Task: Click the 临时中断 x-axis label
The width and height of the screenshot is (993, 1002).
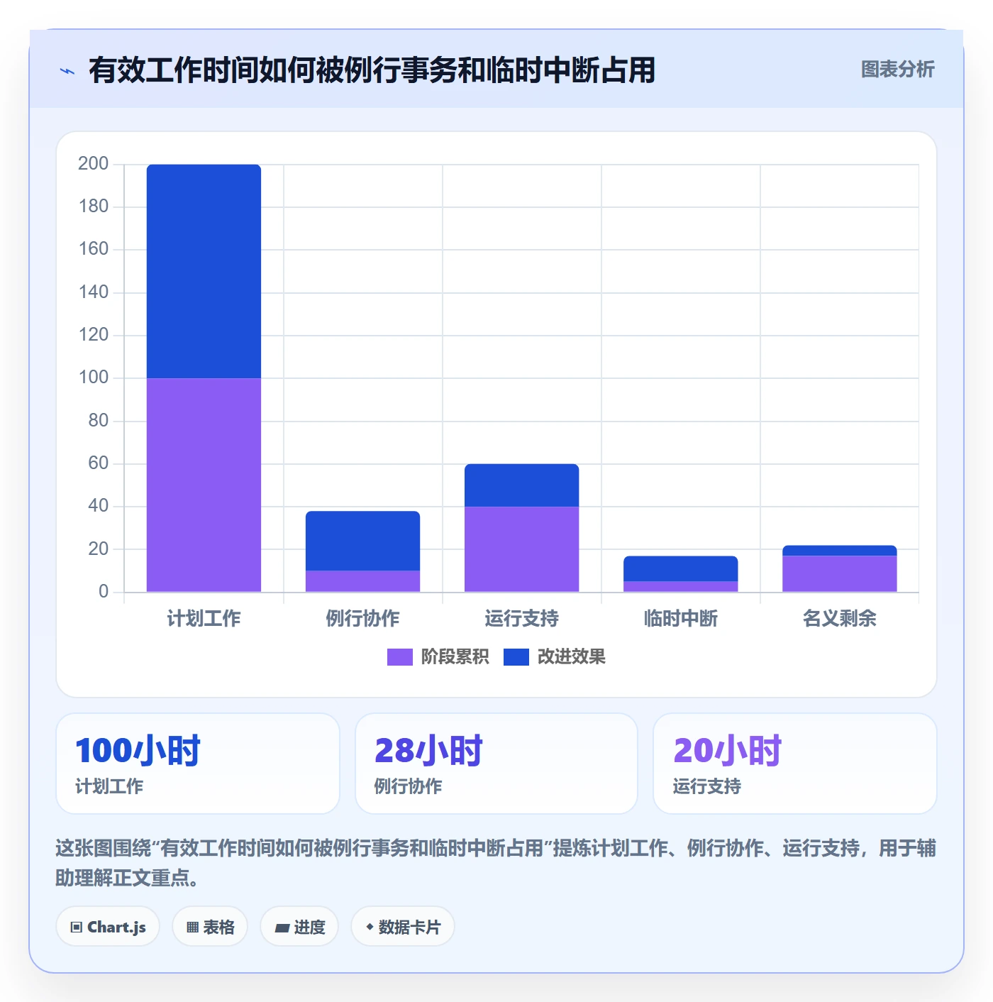Action: tap(681, 619)
